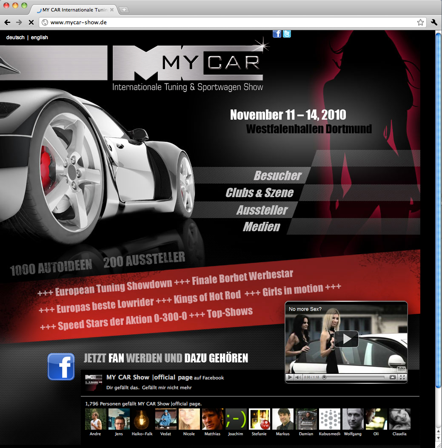Open the Medien menu item
Viewport: 442px width, 448px height.
(261, 227)
